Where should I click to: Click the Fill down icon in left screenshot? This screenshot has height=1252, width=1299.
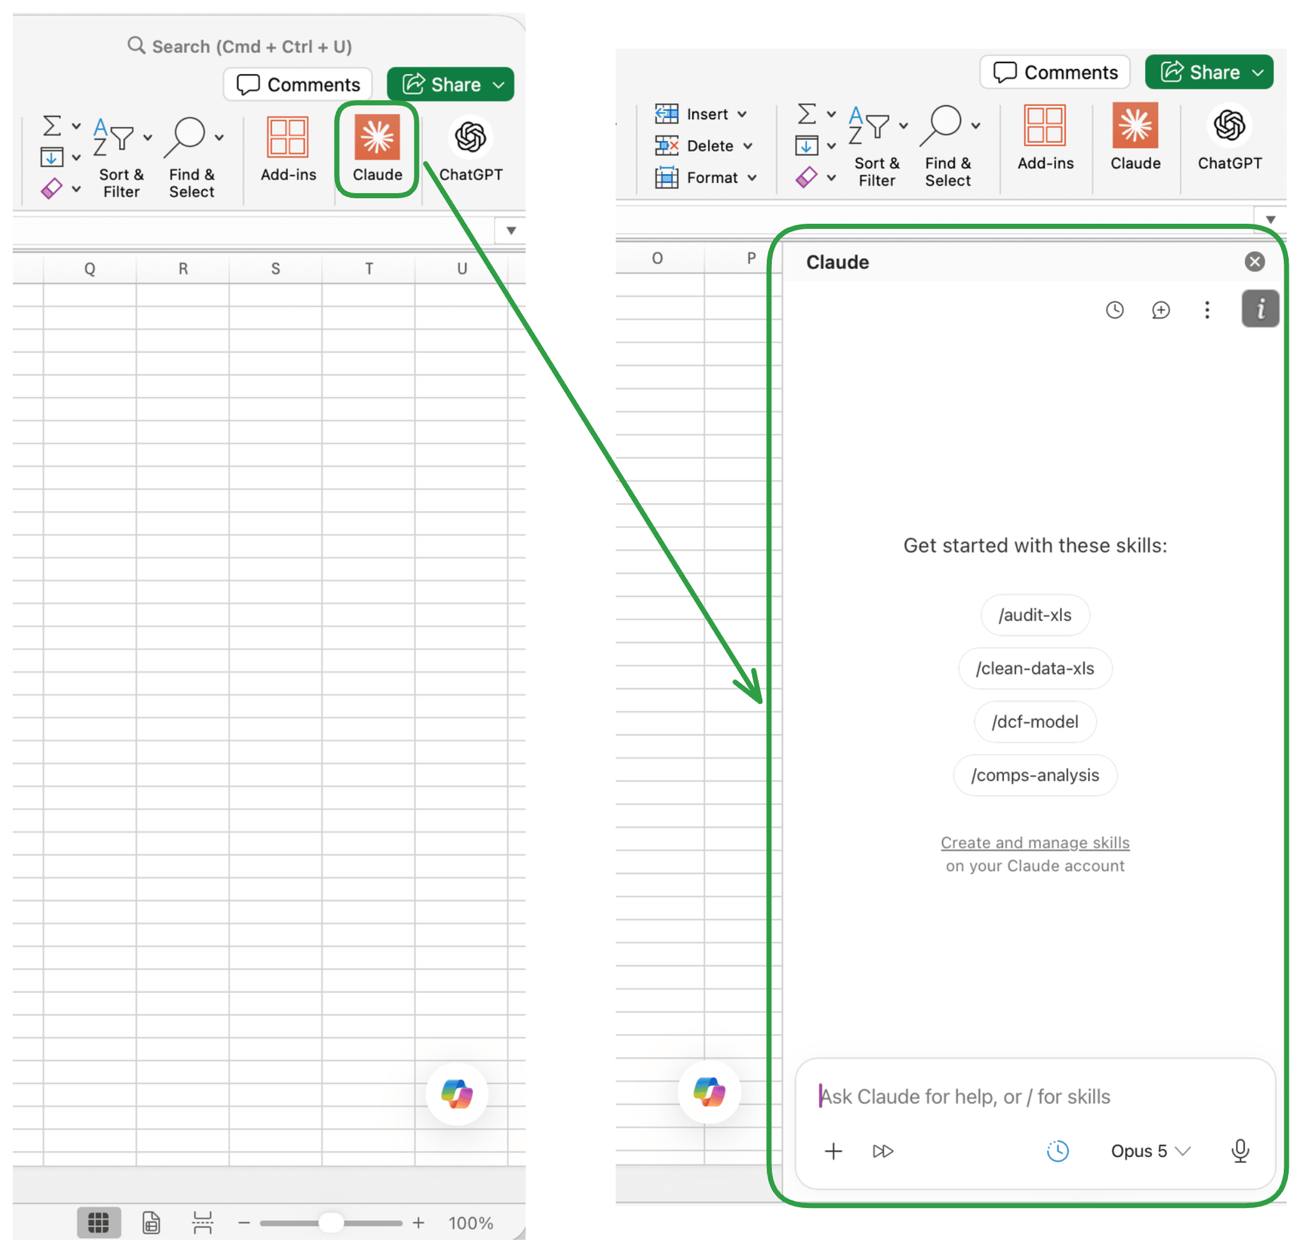coord(52,157)
